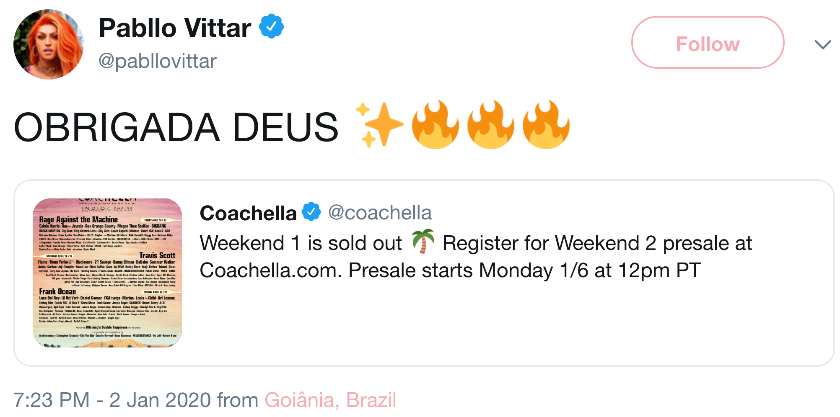Open the Coachella lineup poster thumbnail
Screen dimensions: 840x417
(x=107, y=273)
